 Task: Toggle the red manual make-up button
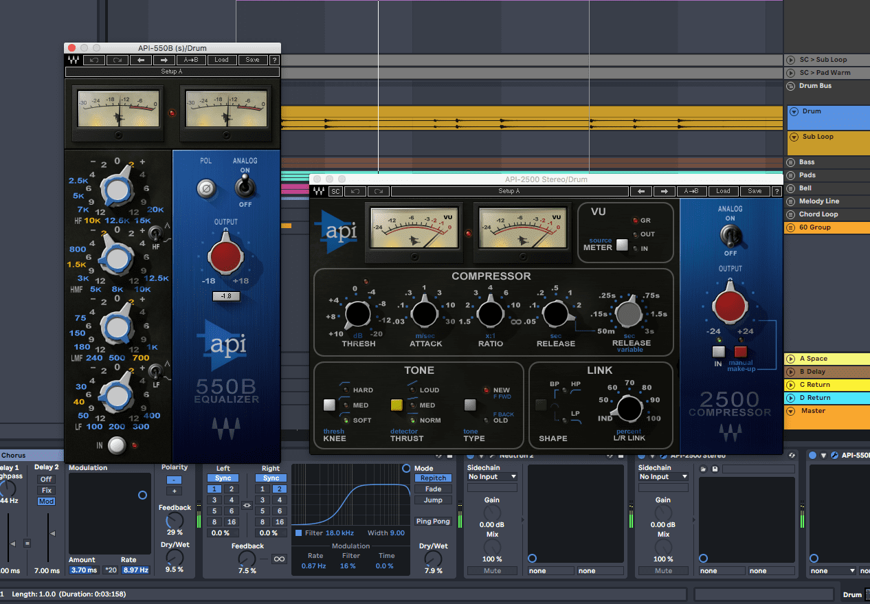740,352
